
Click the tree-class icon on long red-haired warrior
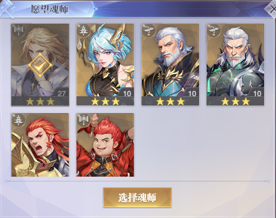pyautogui.click(x=19, y=120)
